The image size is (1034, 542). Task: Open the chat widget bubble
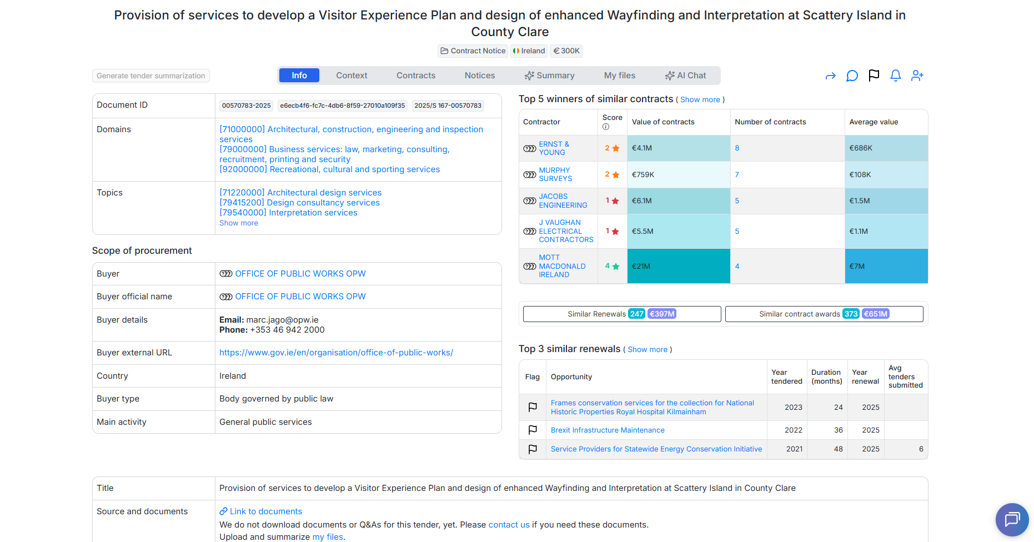(x=1012, y=519)
